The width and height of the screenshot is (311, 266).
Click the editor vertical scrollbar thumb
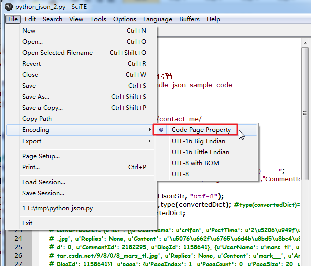click(x=305, y=113)
